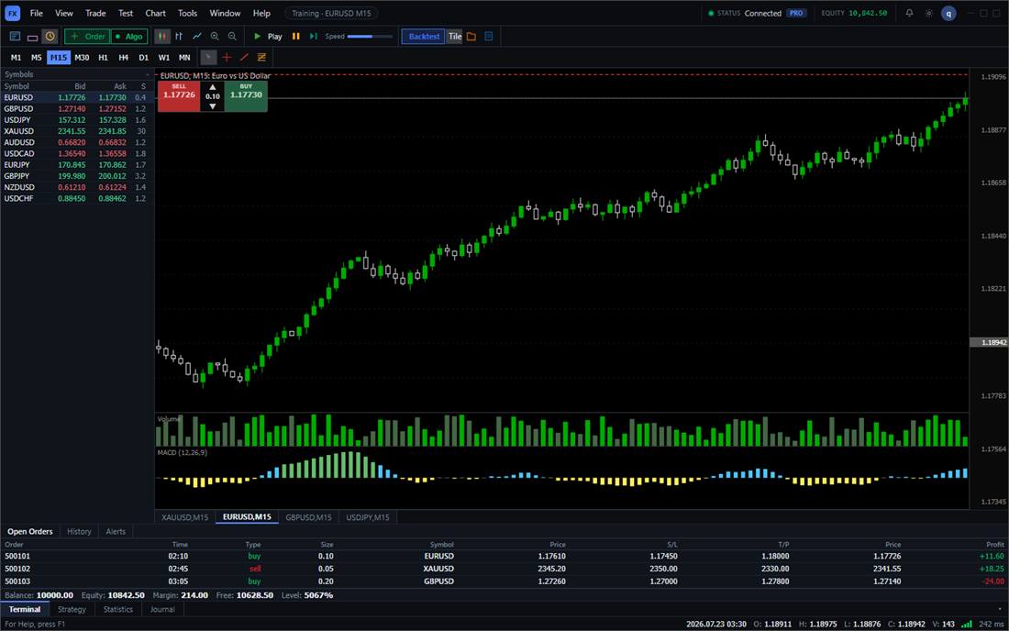Select the bar chart type icon

179,37
